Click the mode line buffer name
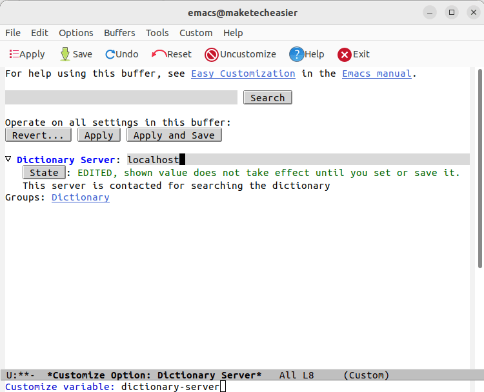The image size is (484, 392). [x=154, y=375]
